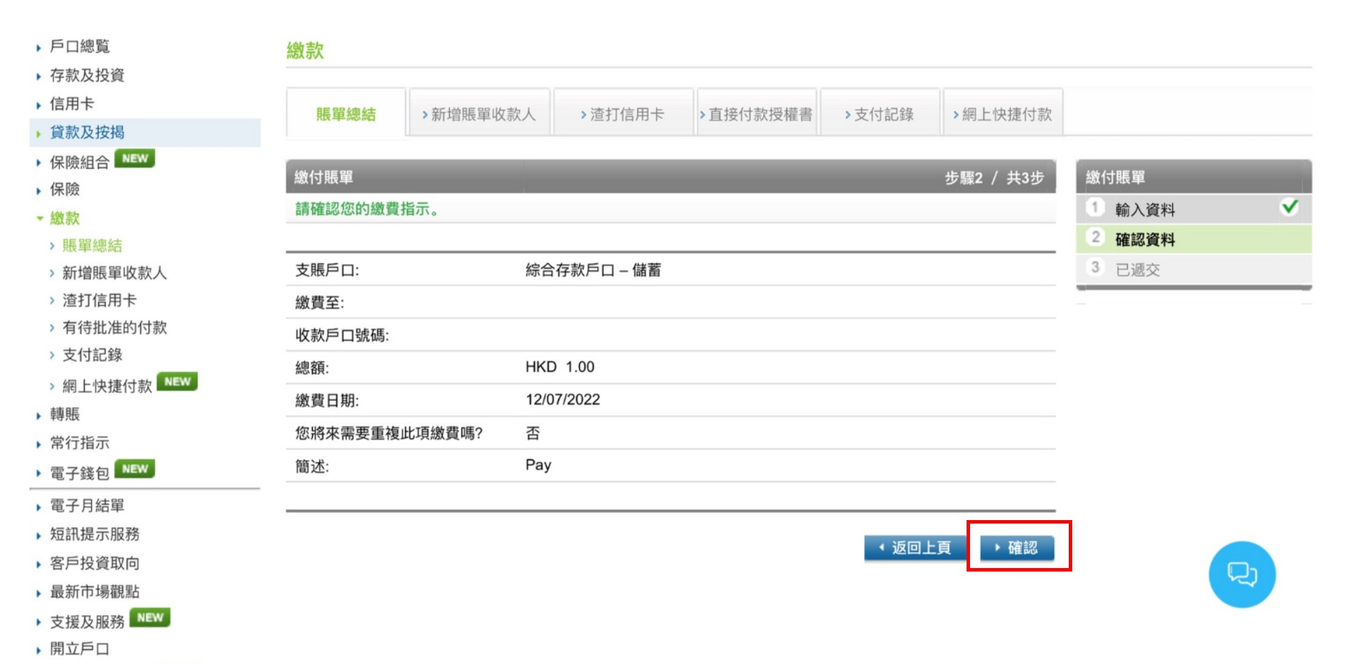This screenshot has width=1349, height=664.
Task: Select the NEW badge next to 保險組合
Action: (x=135, y=159)
